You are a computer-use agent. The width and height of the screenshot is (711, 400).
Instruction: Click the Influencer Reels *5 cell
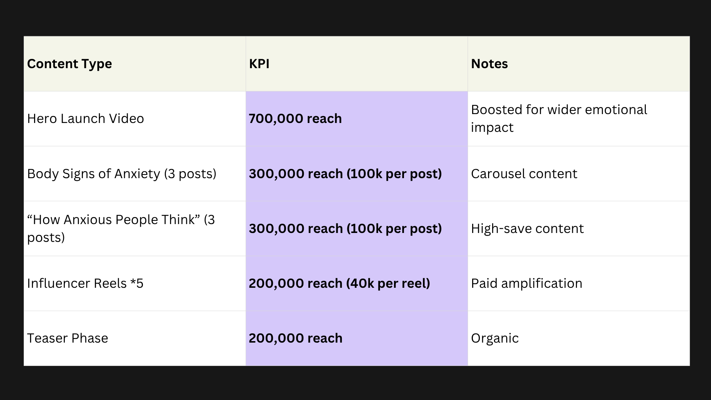pyautogui.click(x=135, y=283)
